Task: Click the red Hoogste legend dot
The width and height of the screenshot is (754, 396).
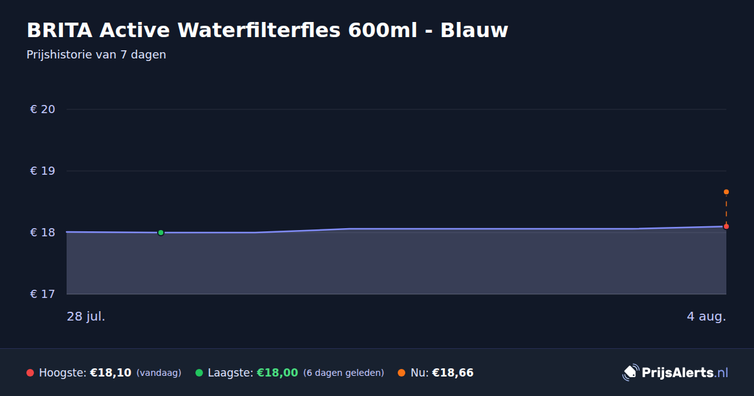Action: pos(30,373)
